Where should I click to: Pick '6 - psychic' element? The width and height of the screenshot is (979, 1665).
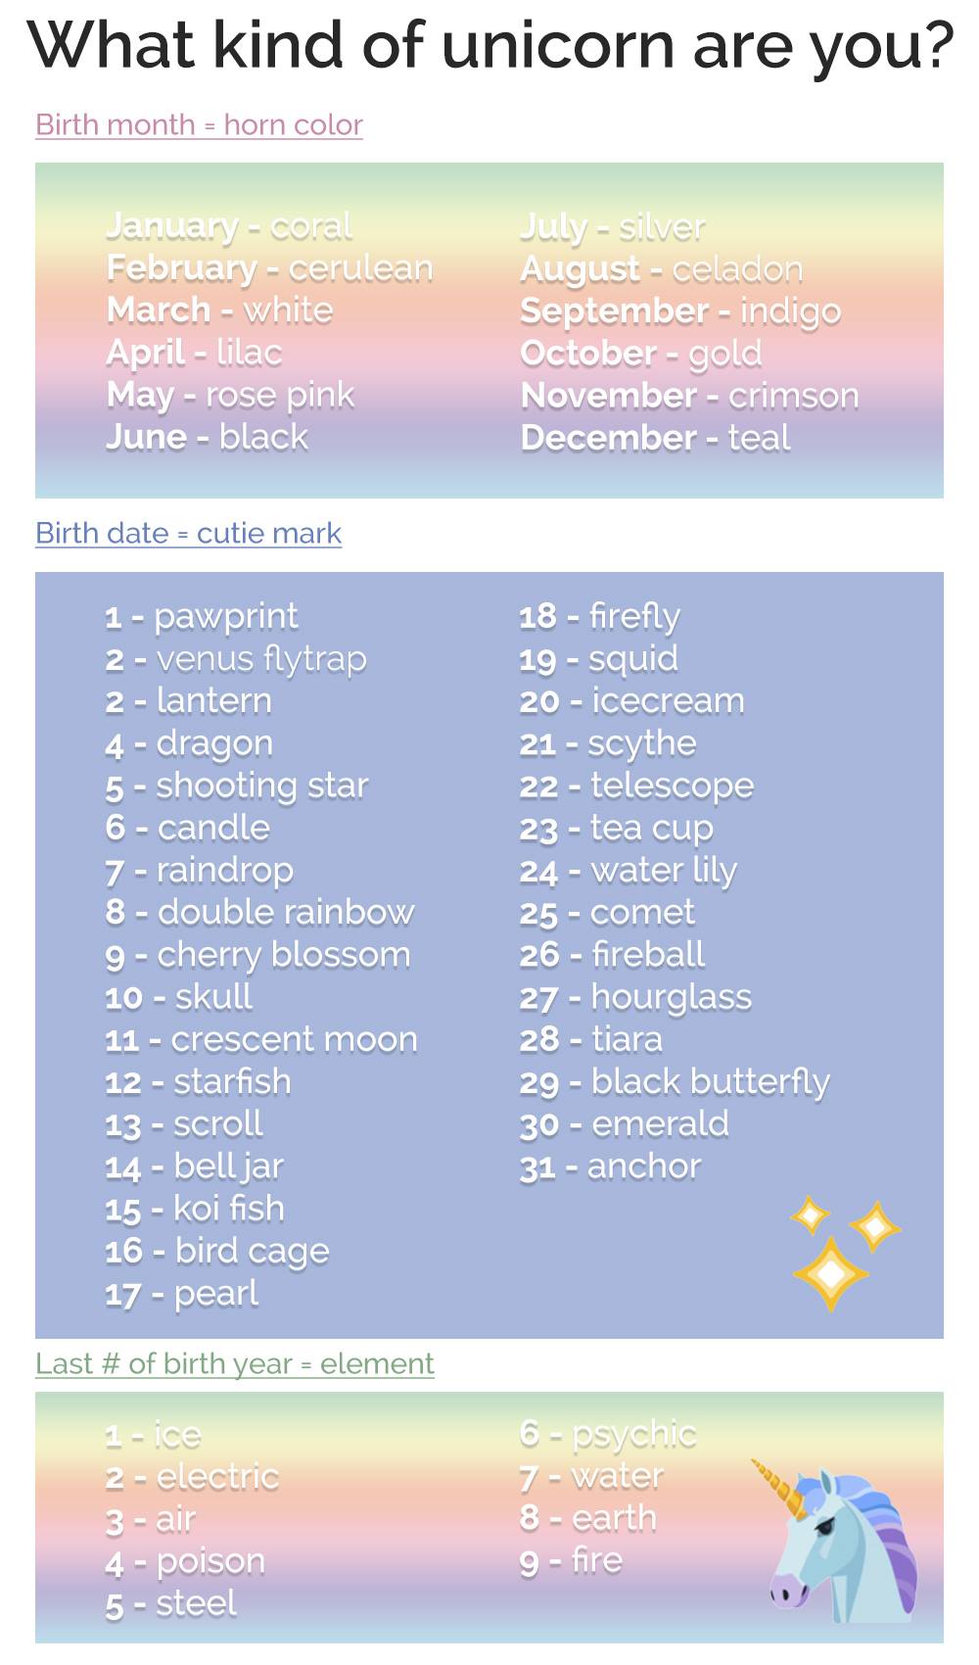tap(608, 1435)
